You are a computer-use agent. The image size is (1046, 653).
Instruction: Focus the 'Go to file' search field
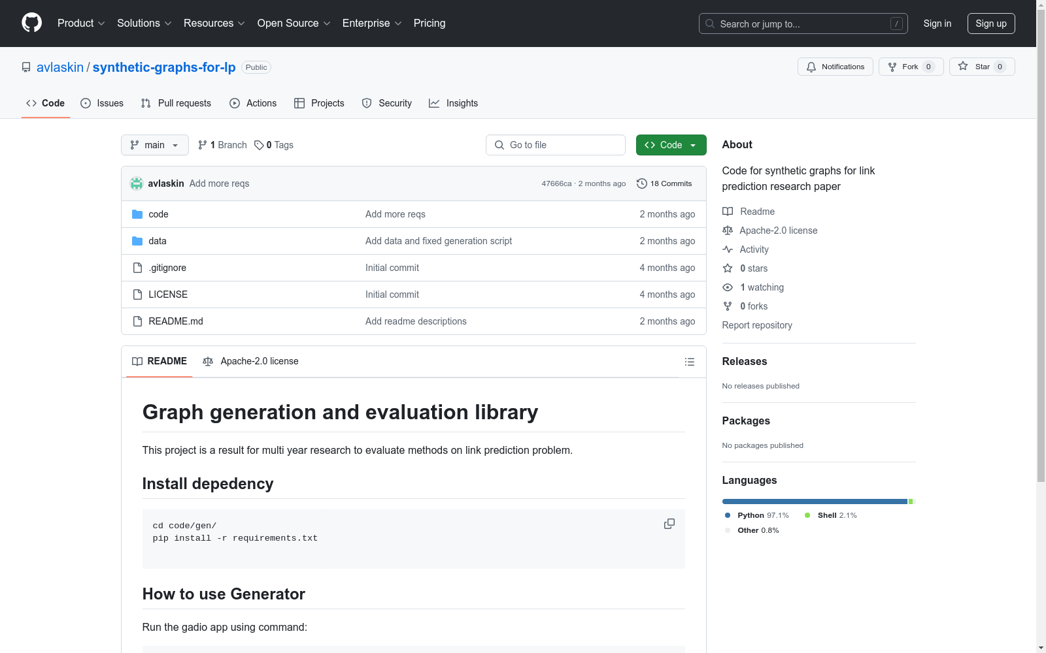(x=556, y=145)
